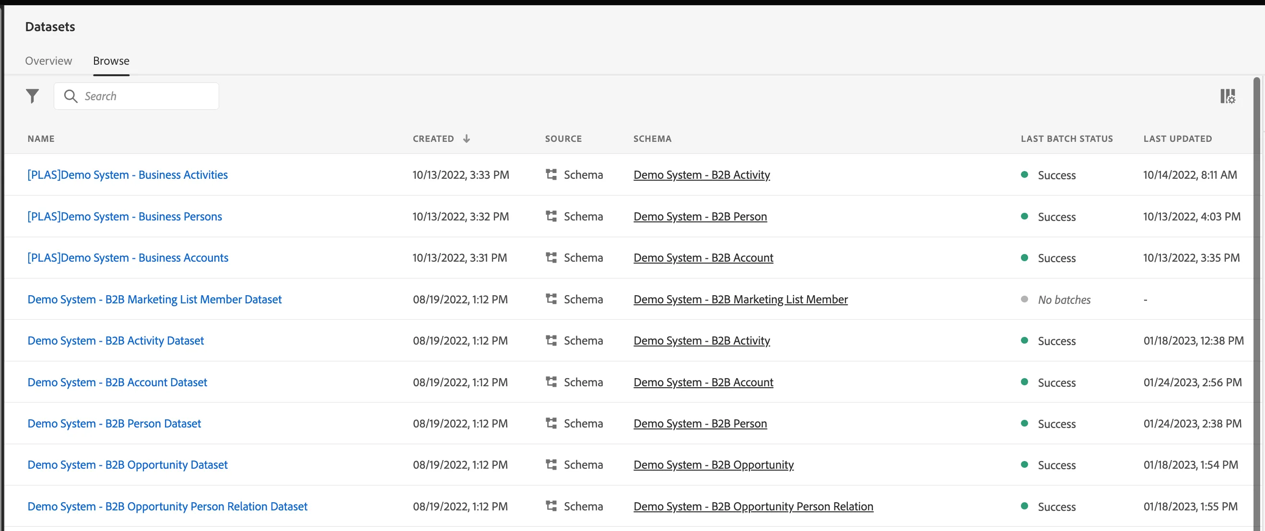1265x531 pixels.
Task: Click Last Updated column header
Action: coord(1178,139)
